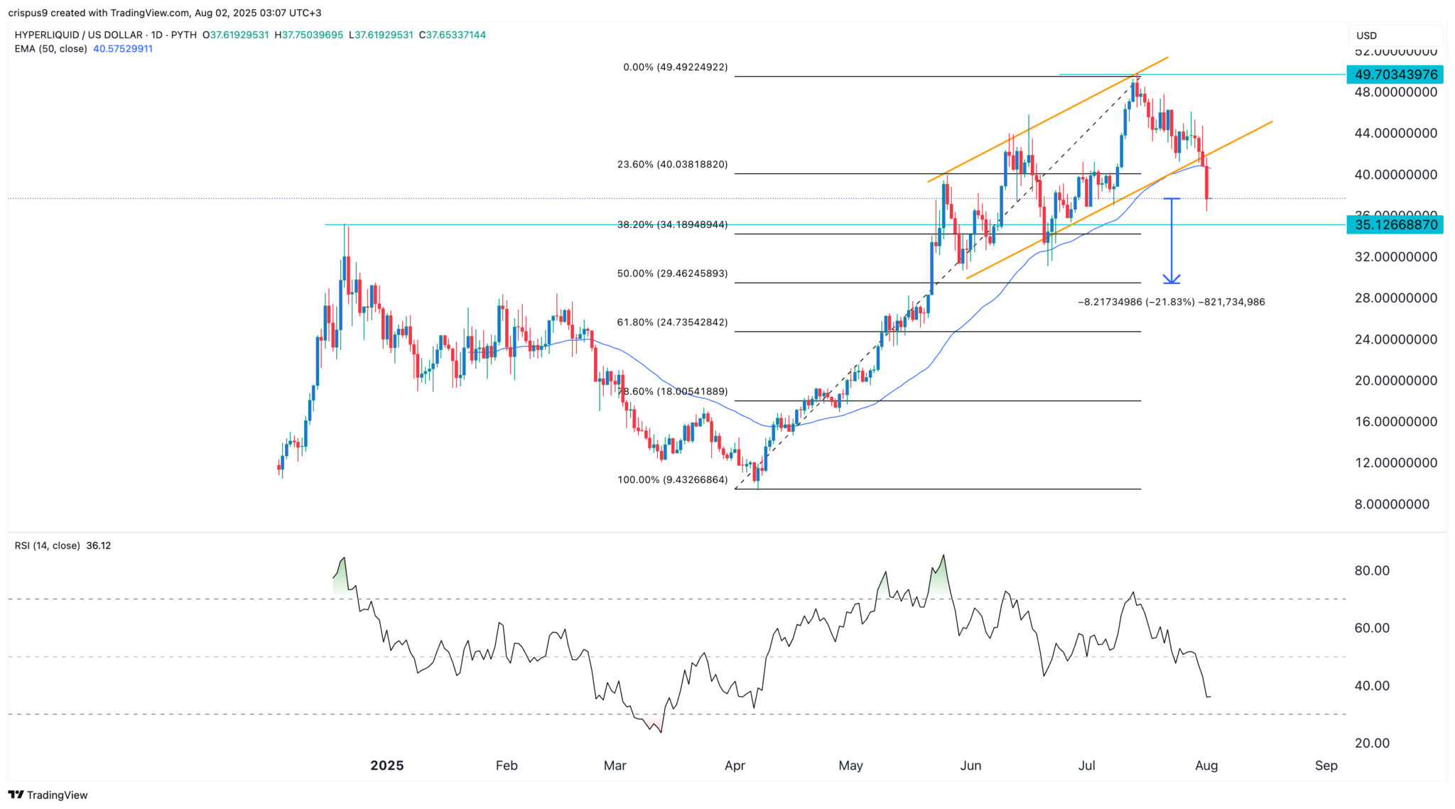
Task: Open the USD currency selector
Action: tap(1395, 36)
